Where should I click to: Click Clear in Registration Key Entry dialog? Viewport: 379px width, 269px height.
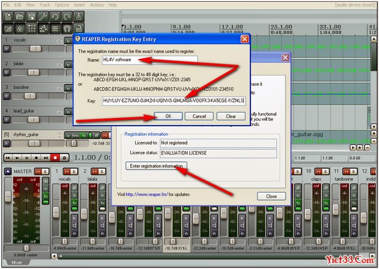click(x=231, y=116)
